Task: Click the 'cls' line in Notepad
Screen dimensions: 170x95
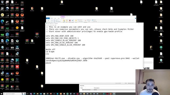Action: point(47,54)
